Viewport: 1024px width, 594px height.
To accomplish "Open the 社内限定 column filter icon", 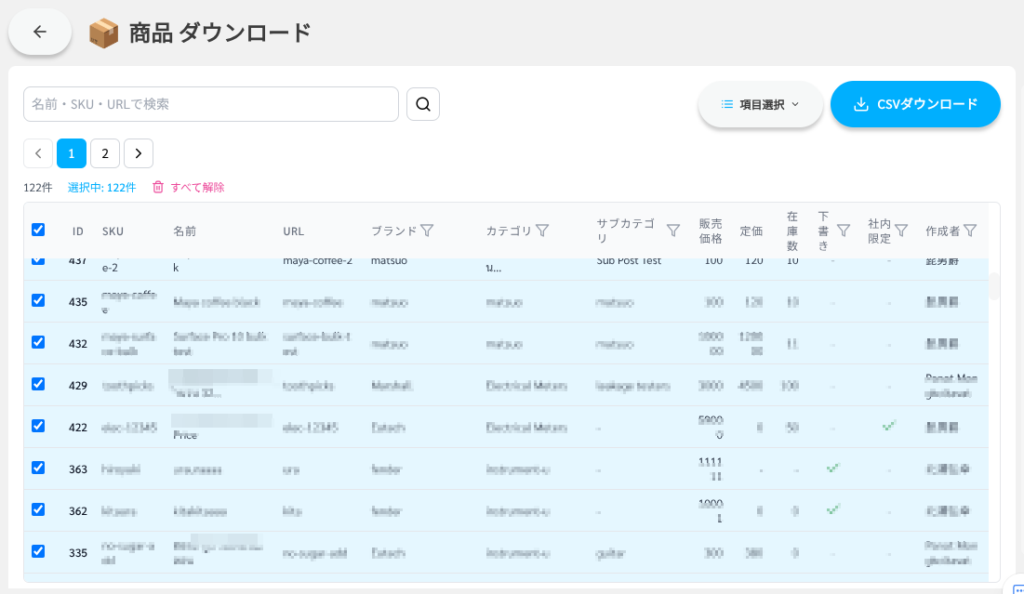I will (x=900, y=231).
